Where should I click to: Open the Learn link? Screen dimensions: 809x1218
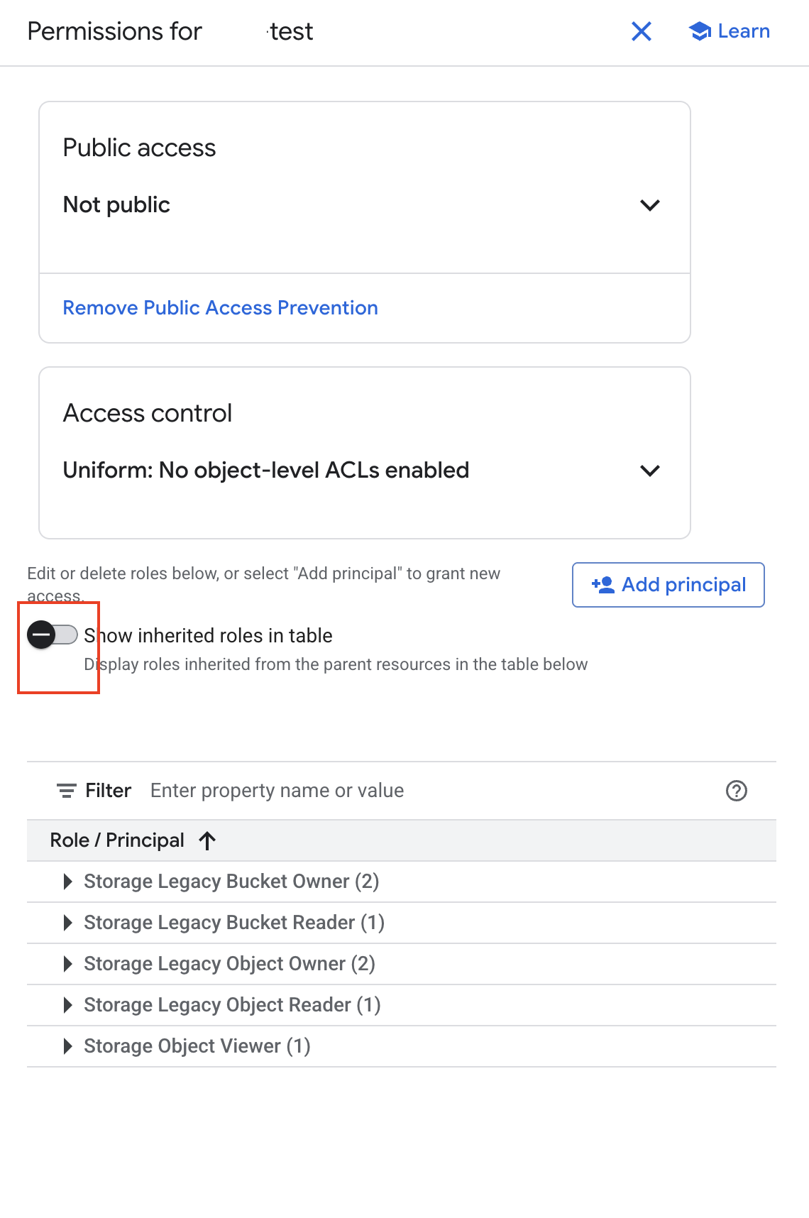point(743,31)
